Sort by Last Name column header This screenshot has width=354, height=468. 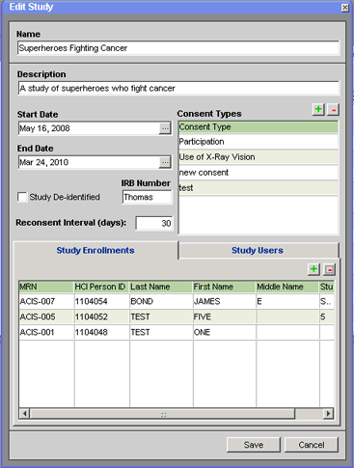(x=161, y=287)
